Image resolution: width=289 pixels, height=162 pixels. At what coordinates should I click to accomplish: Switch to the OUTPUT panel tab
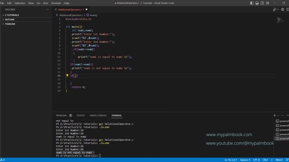(81, 116)
